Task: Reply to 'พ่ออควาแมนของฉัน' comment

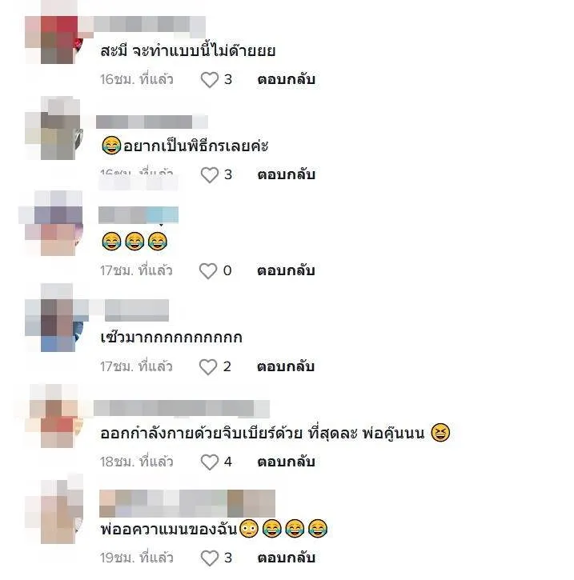Action: pyautogui.click(x=286, y=558)
